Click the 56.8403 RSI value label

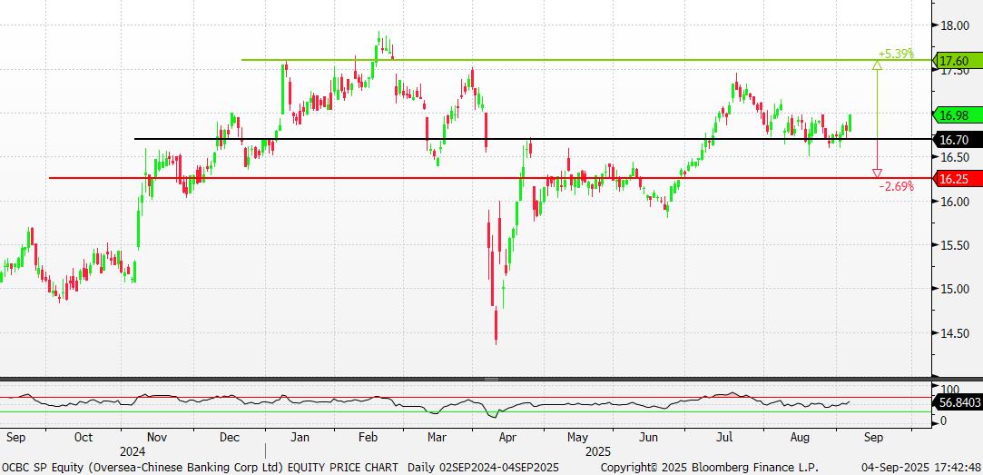[x=958, y=403]
